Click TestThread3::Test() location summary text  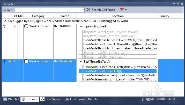(97, 62)
